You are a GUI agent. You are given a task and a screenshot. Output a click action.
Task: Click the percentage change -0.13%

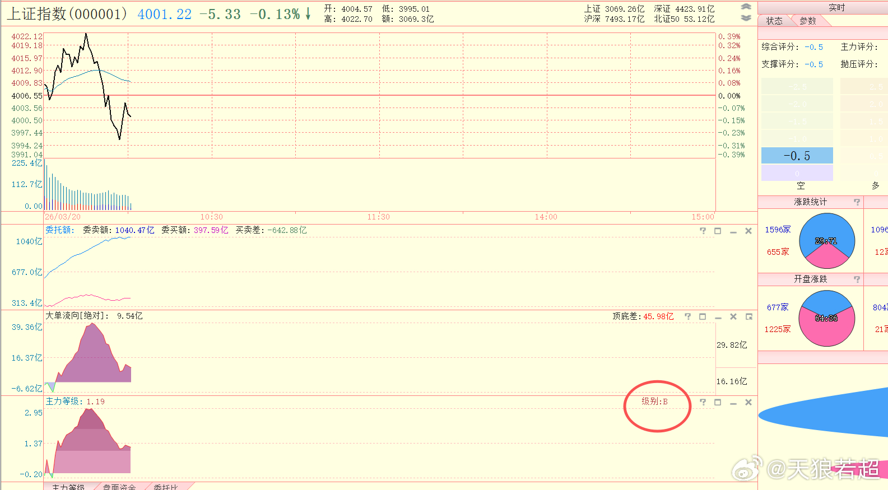pyautogui.click(x=275, y=15)
